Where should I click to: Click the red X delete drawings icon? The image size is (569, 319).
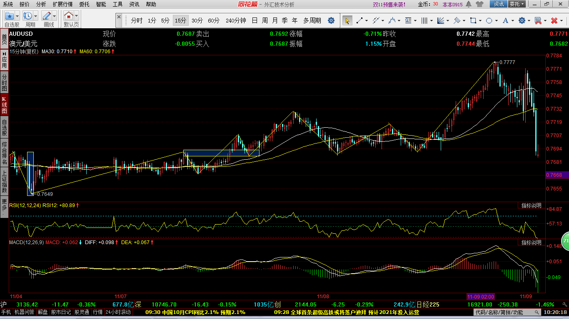click(x=554, y=20)
